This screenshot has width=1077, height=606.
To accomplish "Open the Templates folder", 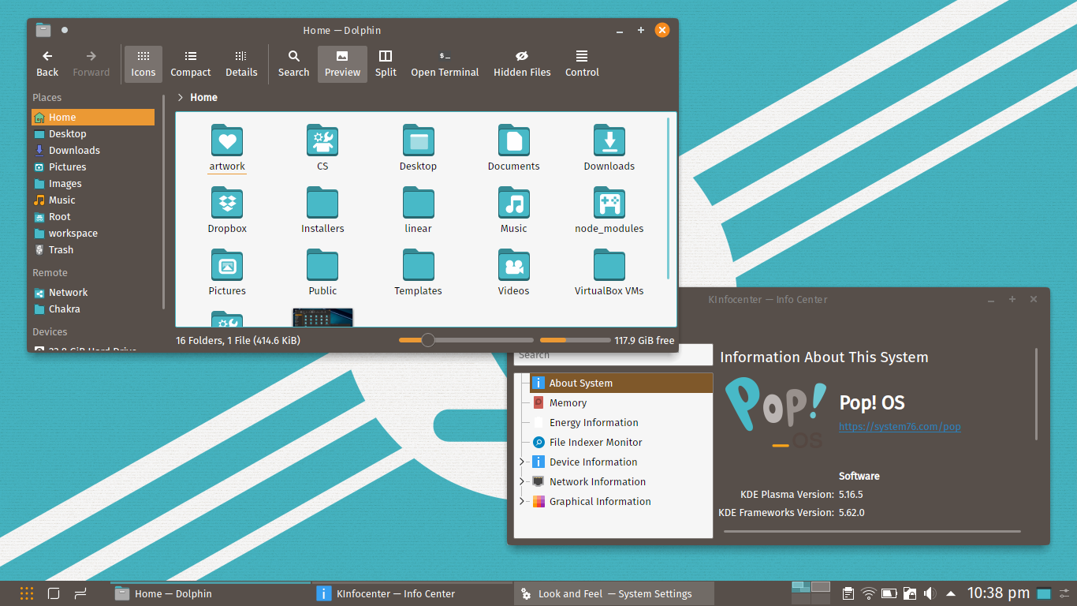I will (418, 272).
